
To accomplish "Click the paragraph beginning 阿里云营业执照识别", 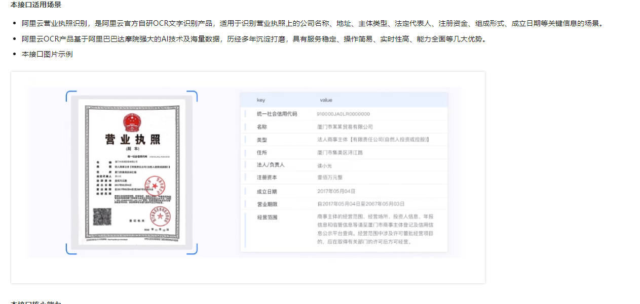I will click(x=313, y=23).
